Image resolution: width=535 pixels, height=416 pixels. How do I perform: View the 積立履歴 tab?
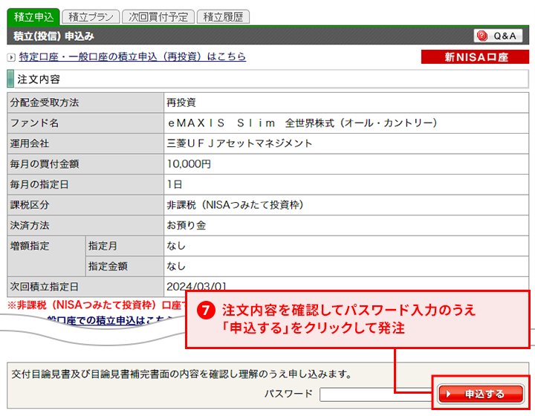[223, 17]
